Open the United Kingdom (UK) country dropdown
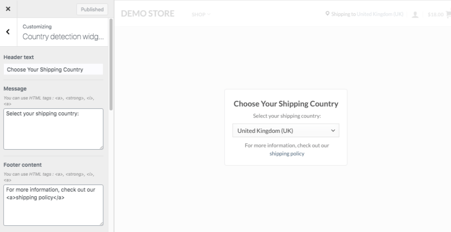Image resolution: width=451 pixels, height=232 pixels. click(286, 131)
